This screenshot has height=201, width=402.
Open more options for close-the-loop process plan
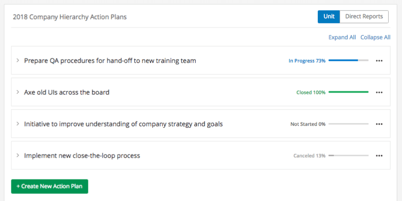click(x=379, y=156)
